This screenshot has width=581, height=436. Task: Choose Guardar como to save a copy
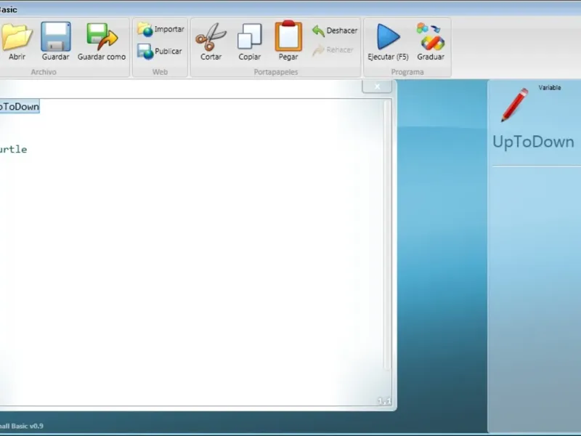tap(102, 41)
